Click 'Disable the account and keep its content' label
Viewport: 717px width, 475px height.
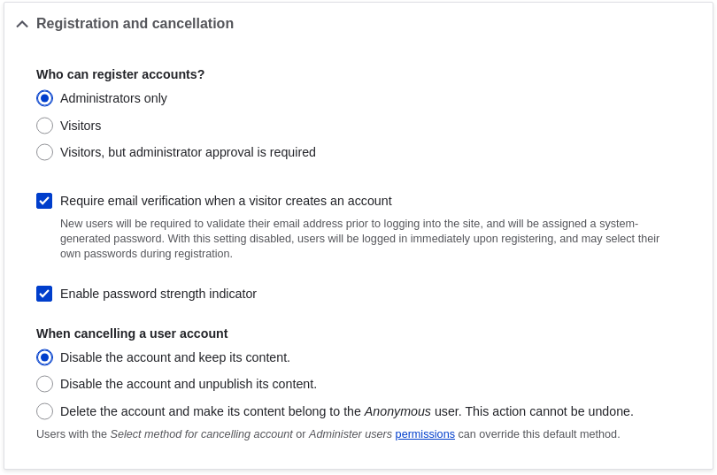[175, 357]
